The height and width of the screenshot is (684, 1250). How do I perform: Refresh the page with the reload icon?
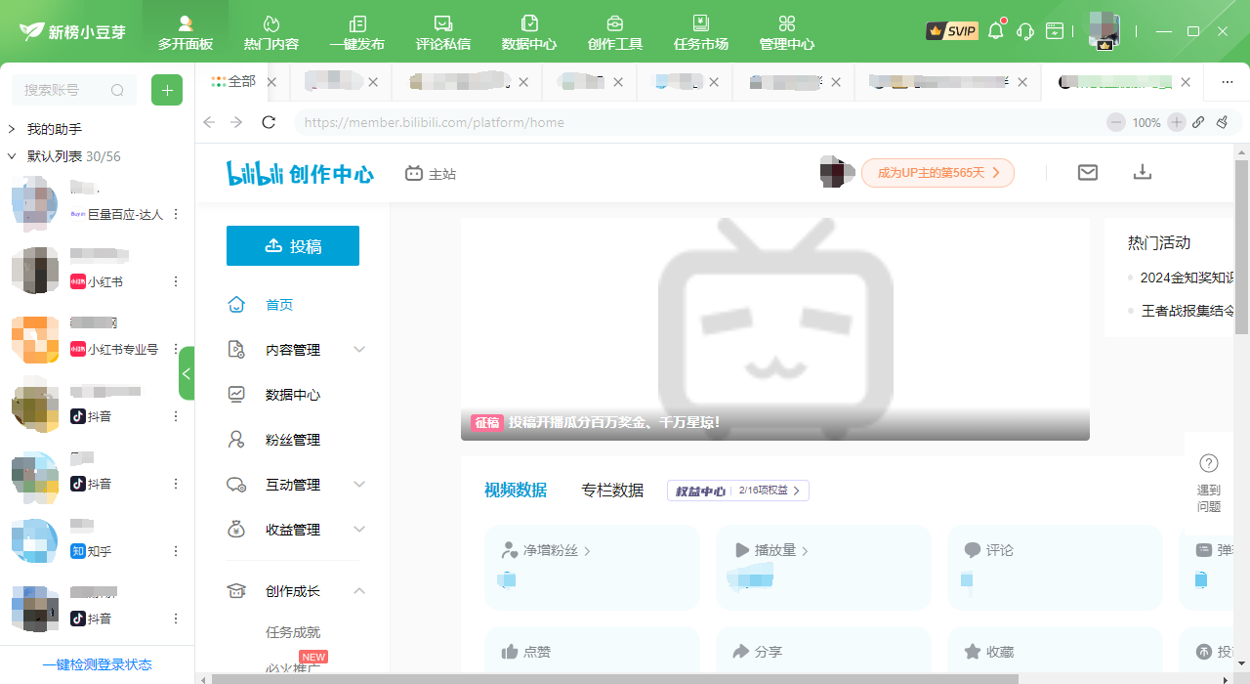[x=269, y=122]
